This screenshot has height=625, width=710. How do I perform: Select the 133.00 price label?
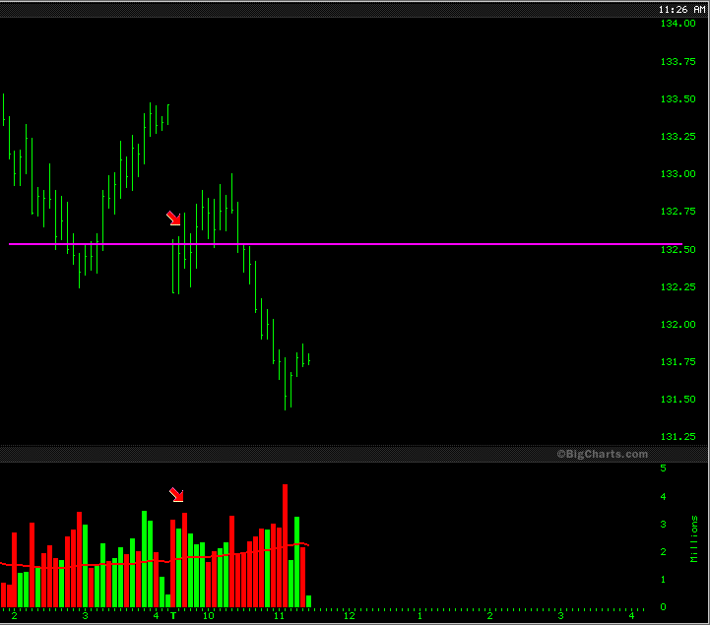pos(678,174)
